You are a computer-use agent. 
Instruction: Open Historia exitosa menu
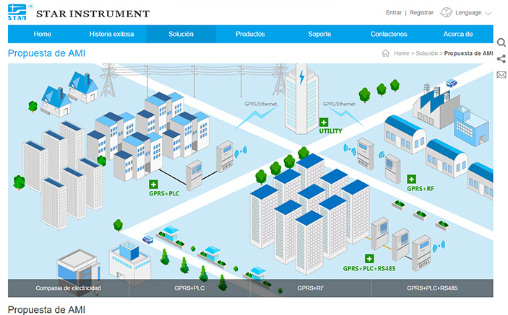tap(111, 34)
